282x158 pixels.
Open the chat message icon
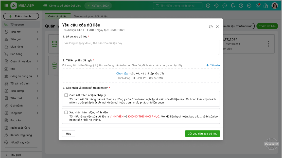[224, 6]
